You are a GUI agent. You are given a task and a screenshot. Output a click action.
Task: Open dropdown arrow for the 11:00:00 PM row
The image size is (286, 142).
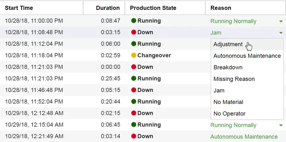[281, 21]
